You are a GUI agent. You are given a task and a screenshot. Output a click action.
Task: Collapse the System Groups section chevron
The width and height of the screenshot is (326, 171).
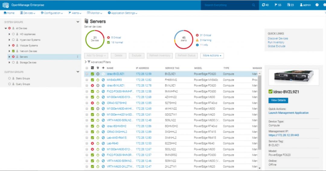point(78,22)
